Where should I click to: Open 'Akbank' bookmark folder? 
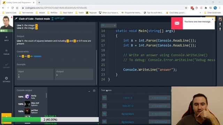tap(40, 13)
